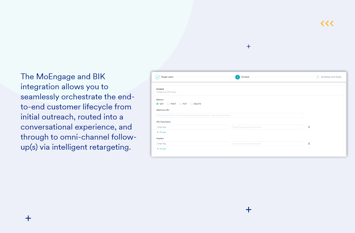Image resolution: width=355 pixels, height=233 pixels.
Task: Click the Webhook URL input field
Action: pos(230,115)
